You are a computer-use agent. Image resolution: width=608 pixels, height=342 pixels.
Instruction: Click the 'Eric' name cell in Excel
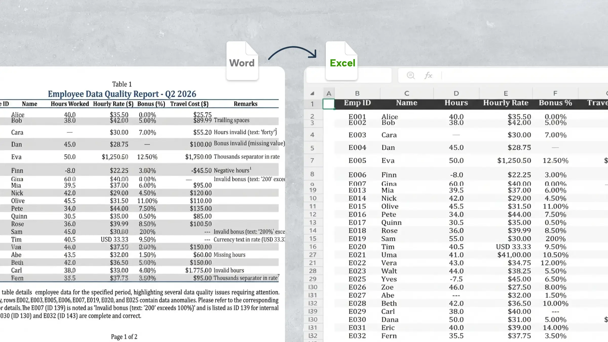tap(388, 328)
